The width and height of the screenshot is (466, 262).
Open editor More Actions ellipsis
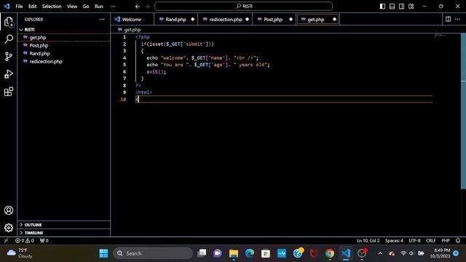(458, 20)
